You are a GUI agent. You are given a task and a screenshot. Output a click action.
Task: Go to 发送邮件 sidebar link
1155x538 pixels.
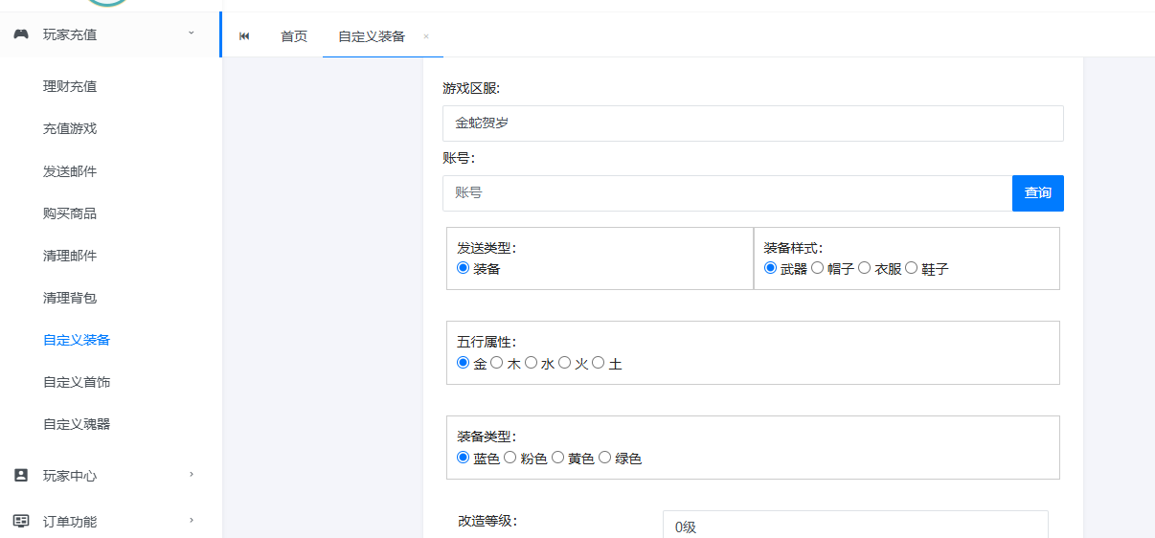click(70, 171)
